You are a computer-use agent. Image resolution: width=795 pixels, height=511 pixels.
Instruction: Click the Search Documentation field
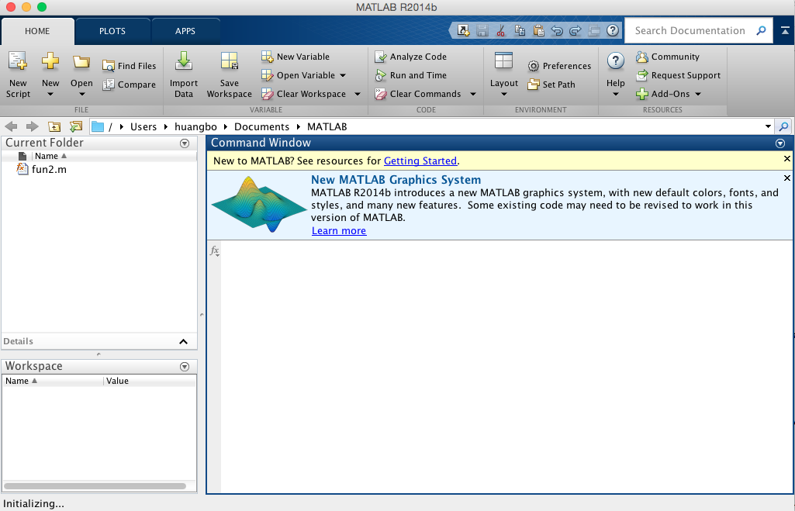(690, 30)
